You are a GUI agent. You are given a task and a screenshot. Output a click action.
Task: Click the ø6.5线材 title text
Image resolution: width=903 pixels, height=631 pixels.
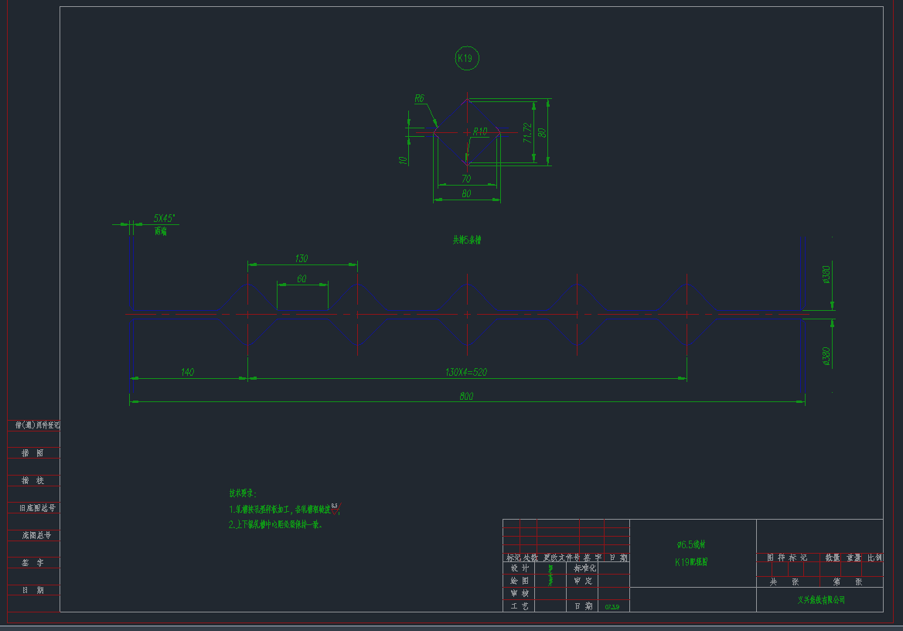(691, 544)
